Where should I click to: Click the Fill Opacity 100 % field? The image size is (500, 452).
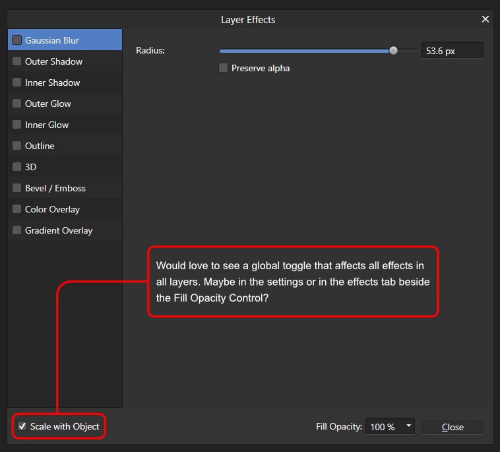(x=390, y=426)
